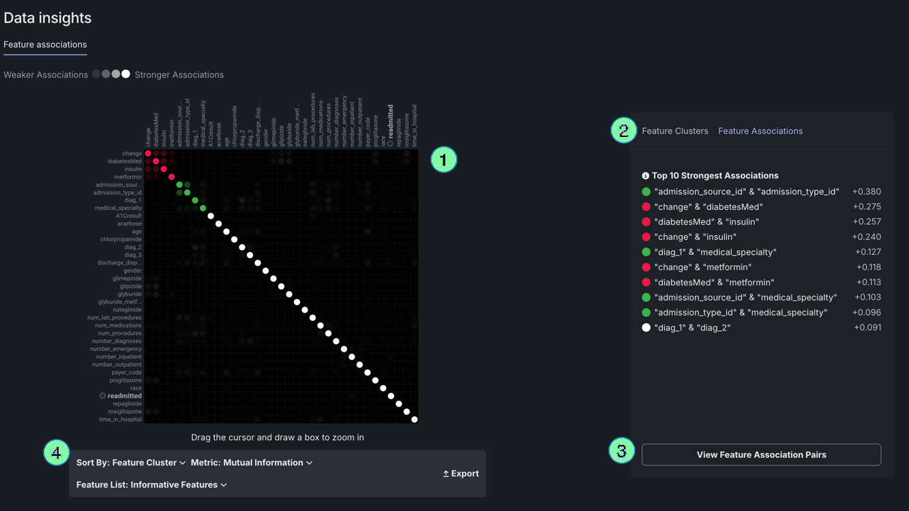Click the info icon beside Top 10 Strongest Associations
909x511 pixels.
point(645,176)
